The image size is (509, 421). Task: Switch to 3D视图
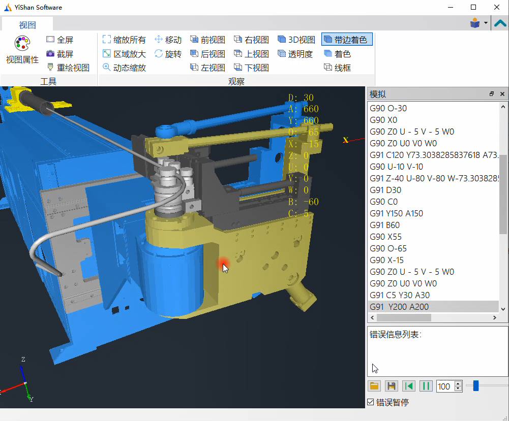pyautogui.click(x=296, y=40)
